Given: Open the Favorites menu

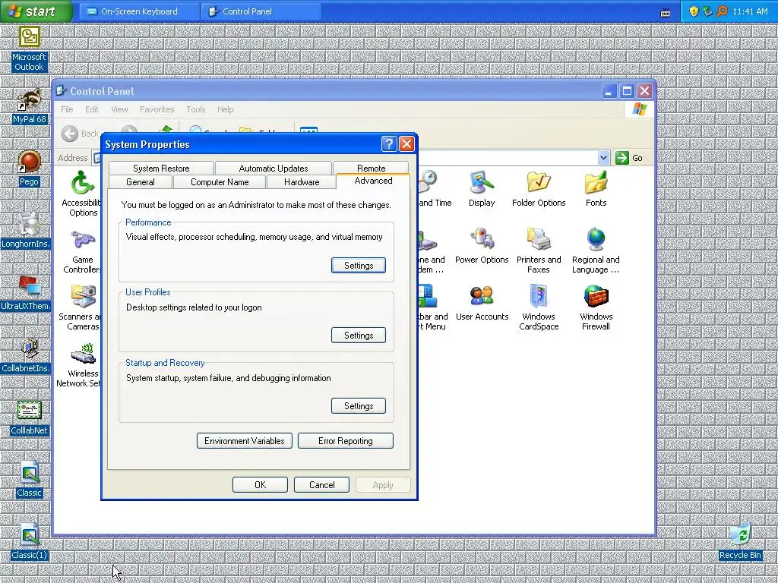Looking at the screenshot, I should click(157, 109).
